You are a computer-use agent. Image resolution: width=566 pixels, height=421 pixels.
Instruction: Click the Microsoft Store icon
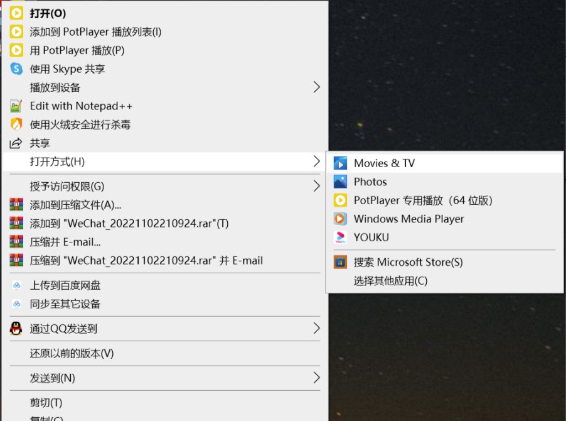tap(341, 262)
